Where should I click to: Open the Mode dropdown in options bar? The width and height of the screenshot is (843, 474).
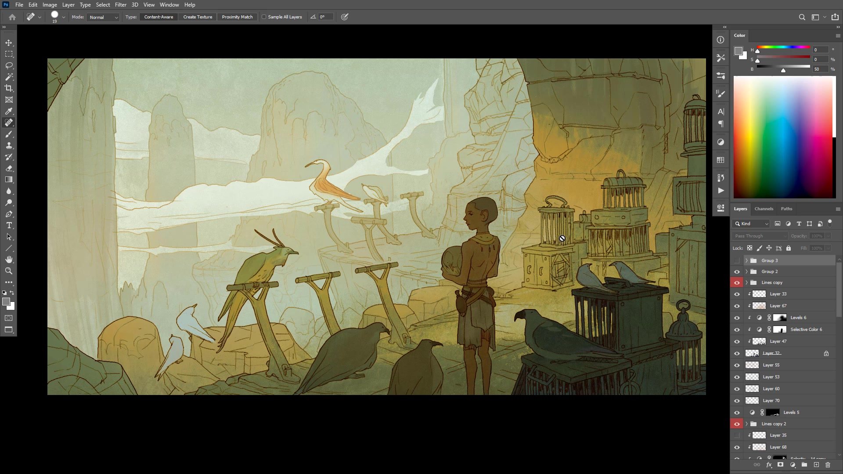point(103,17)
